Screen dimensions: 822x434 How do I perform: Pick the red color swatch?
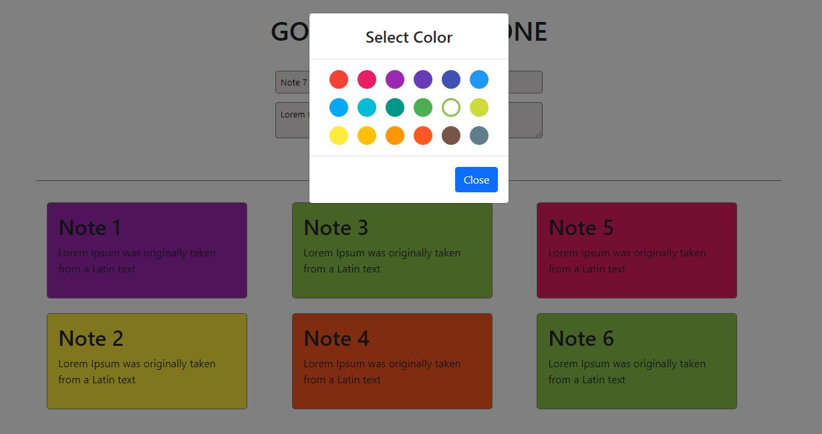coord(339,79)
